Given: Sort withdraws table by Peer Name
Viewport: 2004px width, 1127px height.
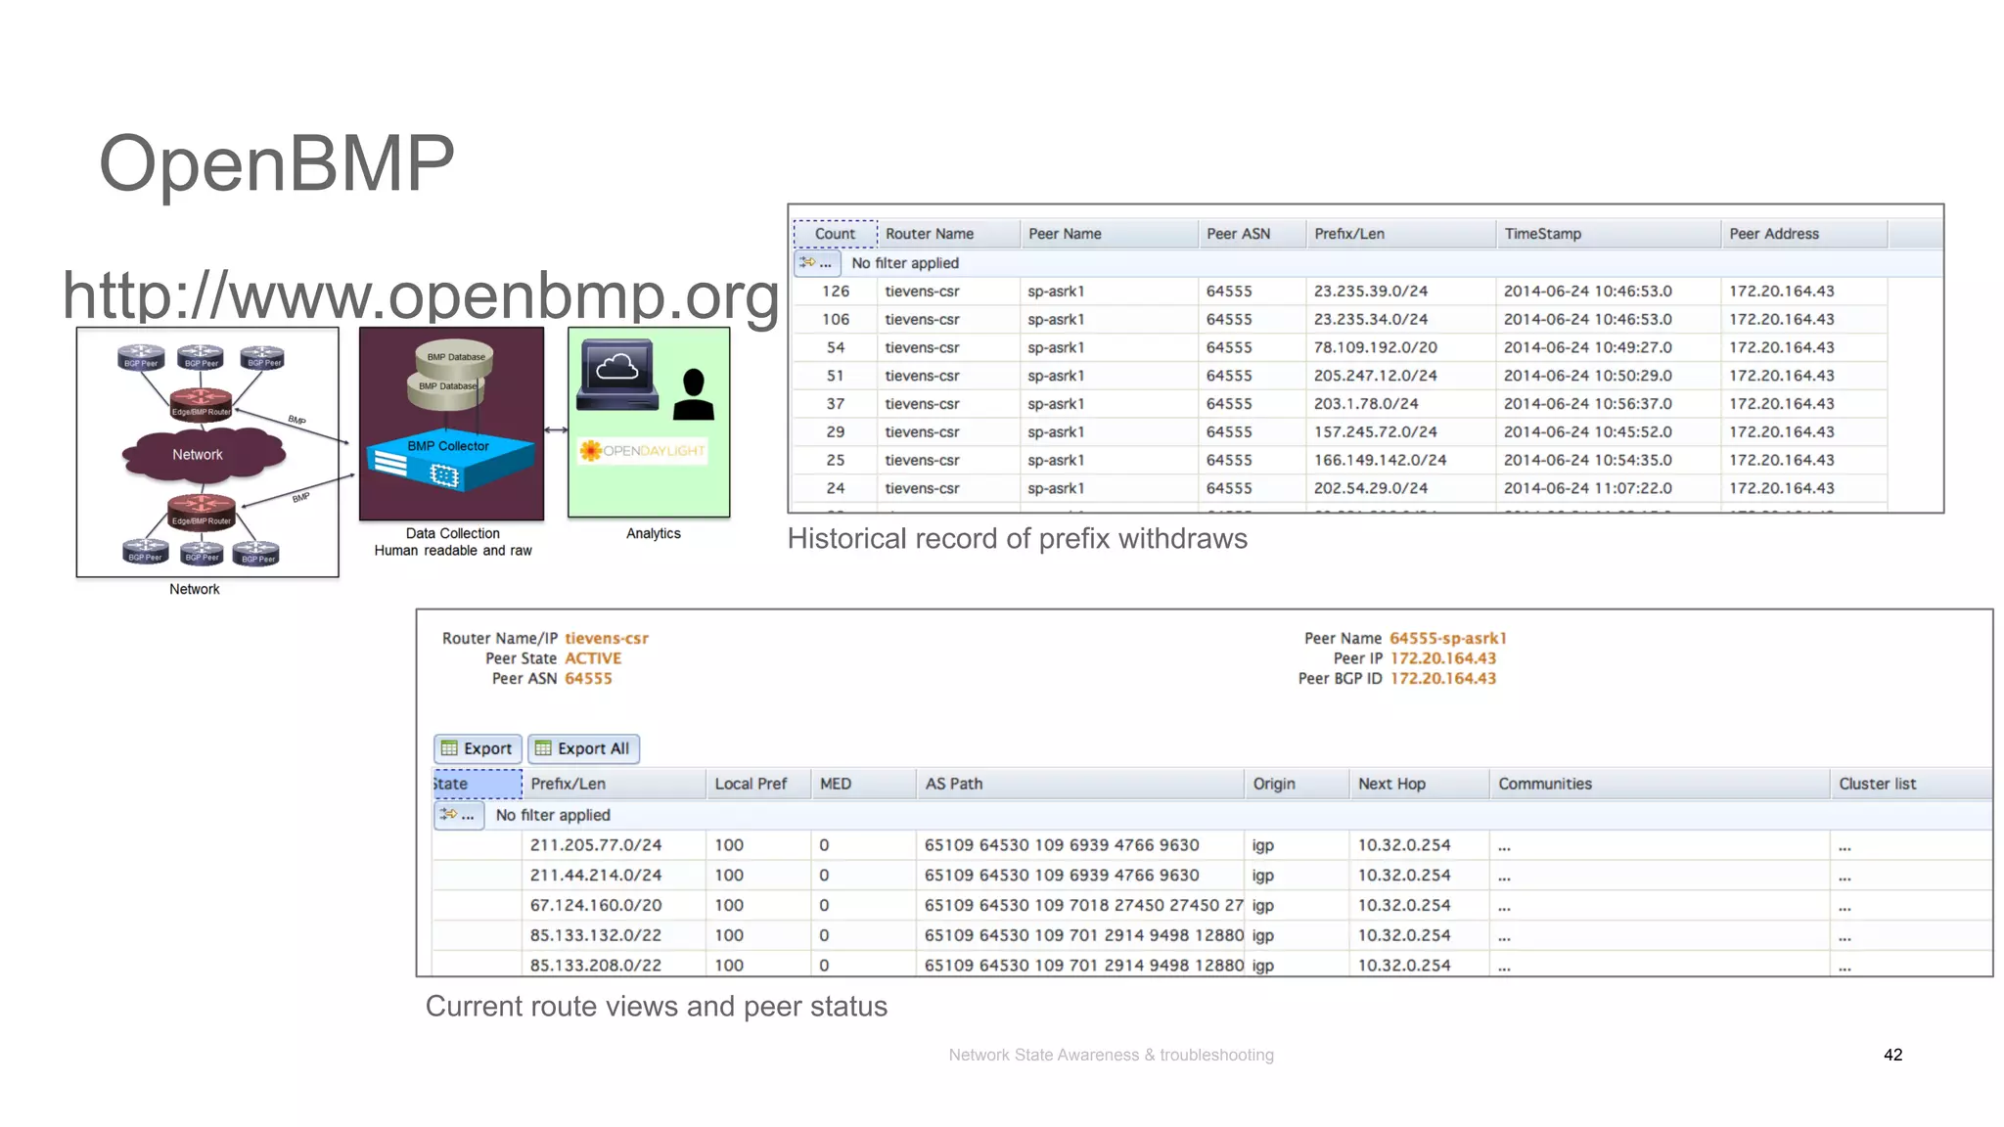Looking at the screenshot, I should 1109,234.
